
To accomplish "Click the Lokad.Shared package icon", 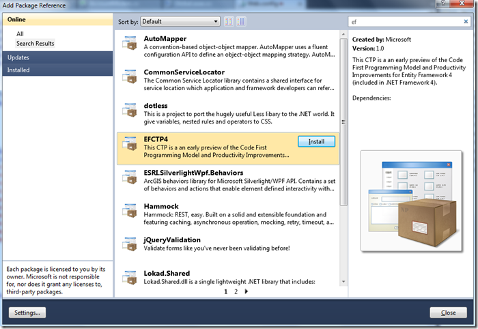I will coord(130,278).
